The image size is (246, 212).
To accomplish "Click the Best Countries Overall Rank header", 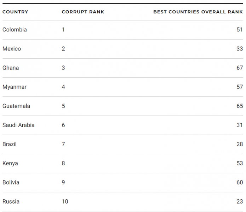I will click(x=198, y=12).
